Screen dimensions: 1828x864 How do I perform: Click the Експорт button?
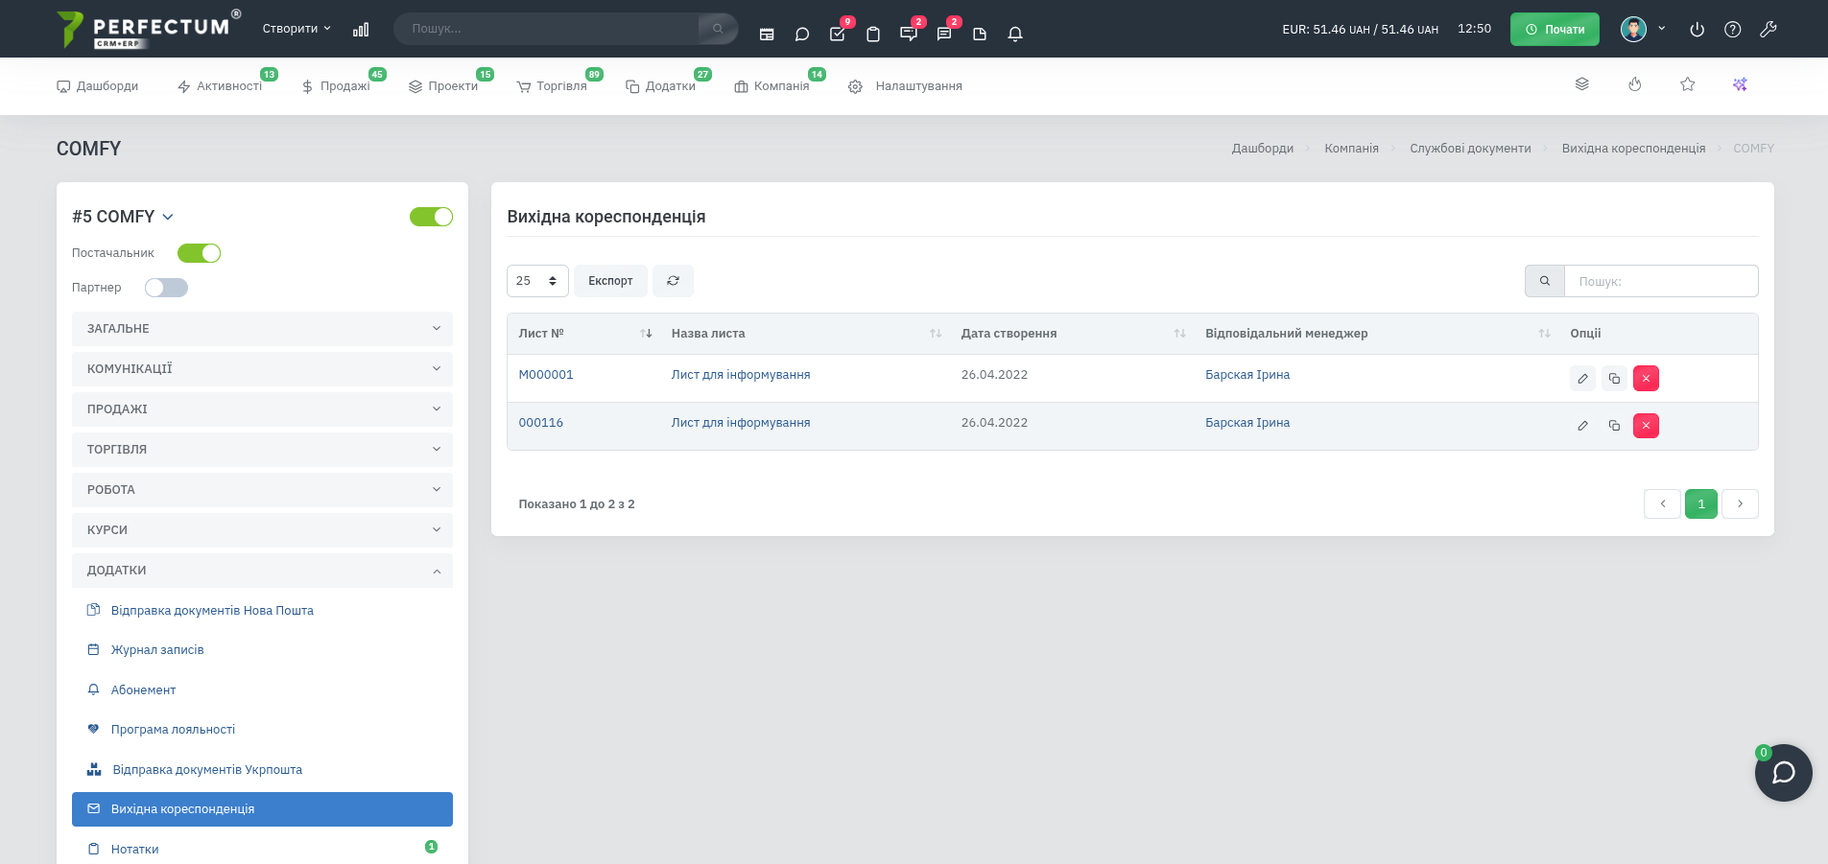610,281
